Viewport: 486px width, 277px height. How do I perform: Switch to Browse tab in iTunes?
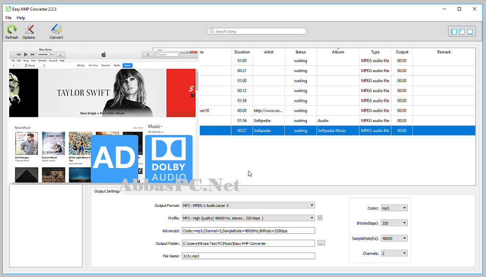(106, 65)
